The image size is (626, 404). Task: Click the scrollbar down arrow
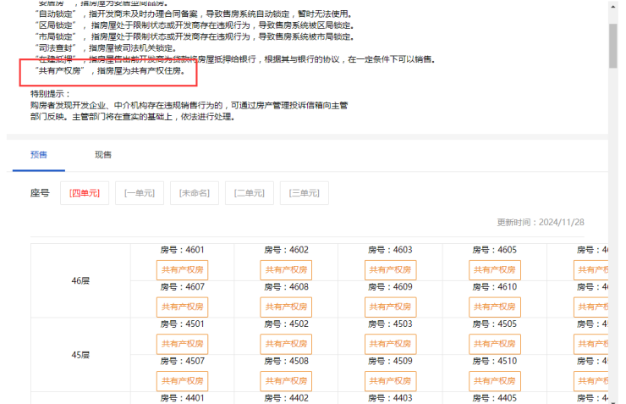tap(613, 399)
